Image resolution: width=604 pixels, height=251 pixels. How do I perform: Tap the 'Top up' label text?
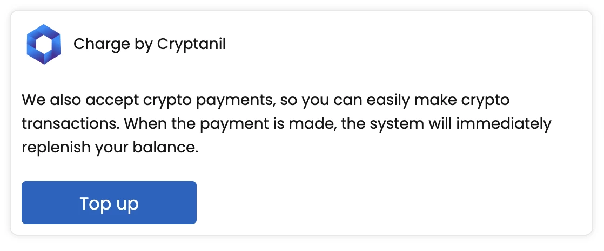coord(109,204)
